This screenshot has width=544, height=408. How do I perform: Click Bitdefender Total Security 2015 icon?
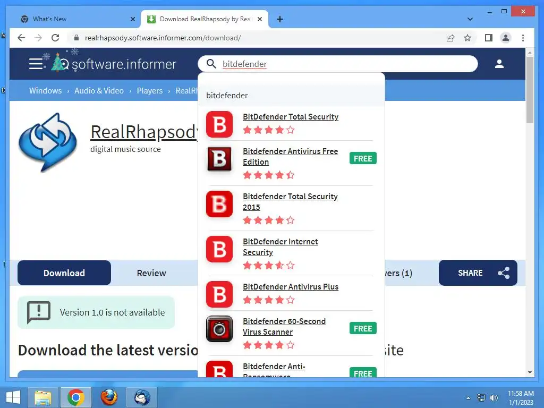[219, 204]
